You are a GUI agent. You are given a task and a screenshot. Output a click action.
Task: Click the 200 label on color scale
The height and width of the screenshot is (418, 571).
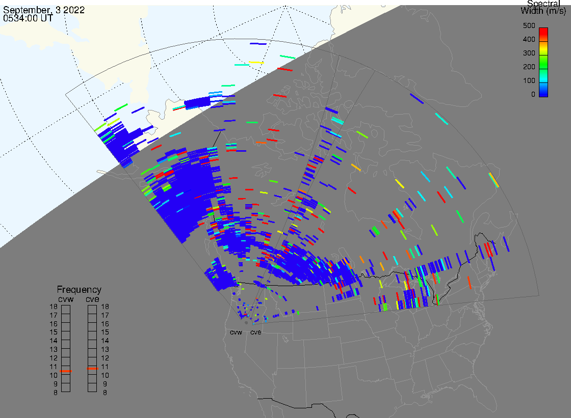tap(529, 67)
